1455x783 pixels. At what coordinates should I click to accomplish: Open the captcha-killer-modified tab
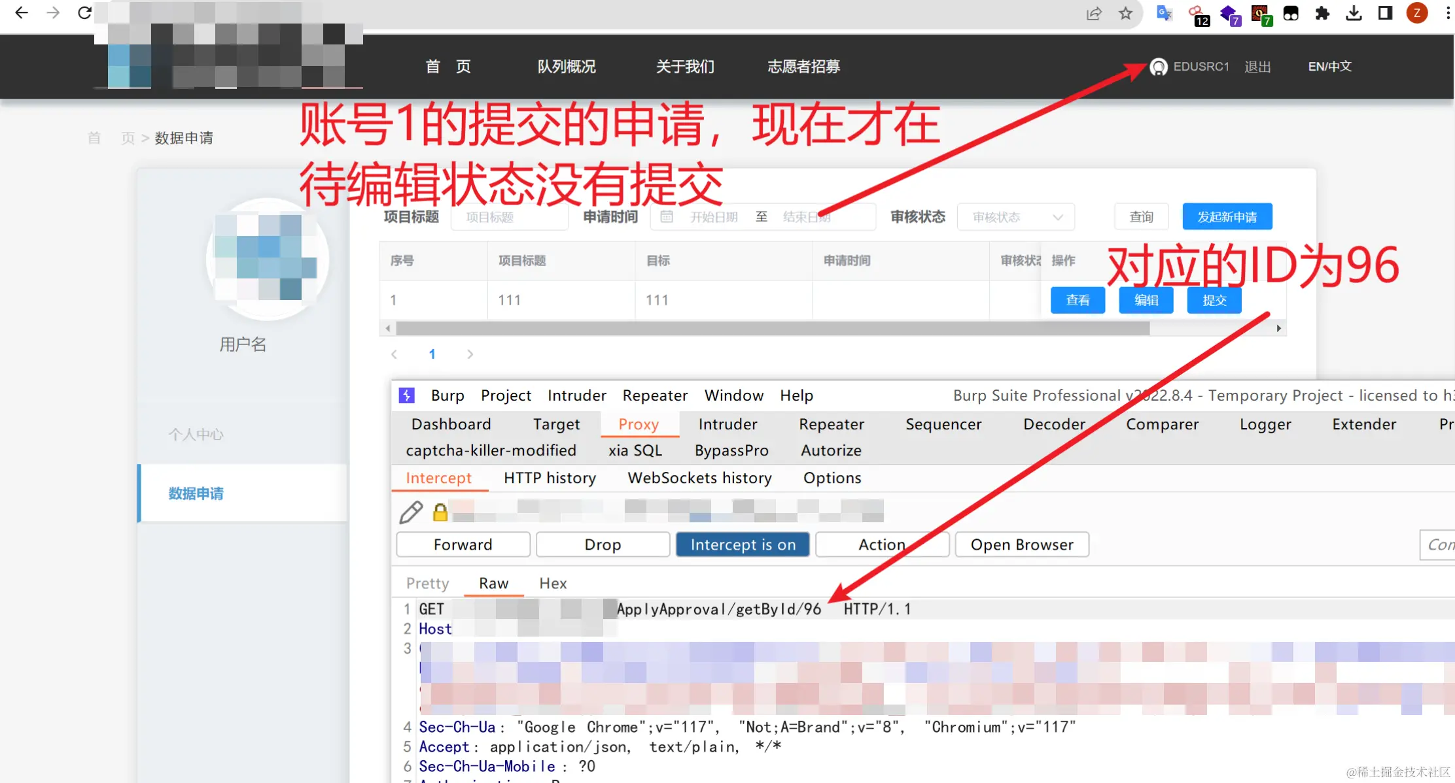click(x=491, y=450)
